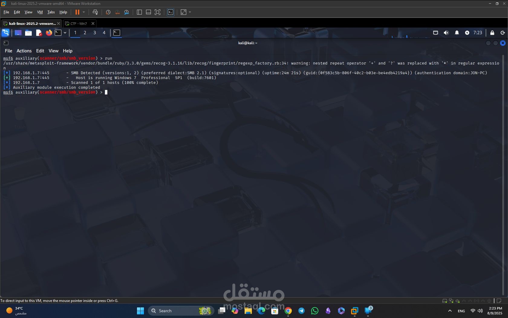508x318 pixels.
Task: Switch to the CTF - Win7 tab
Action: 79,24
